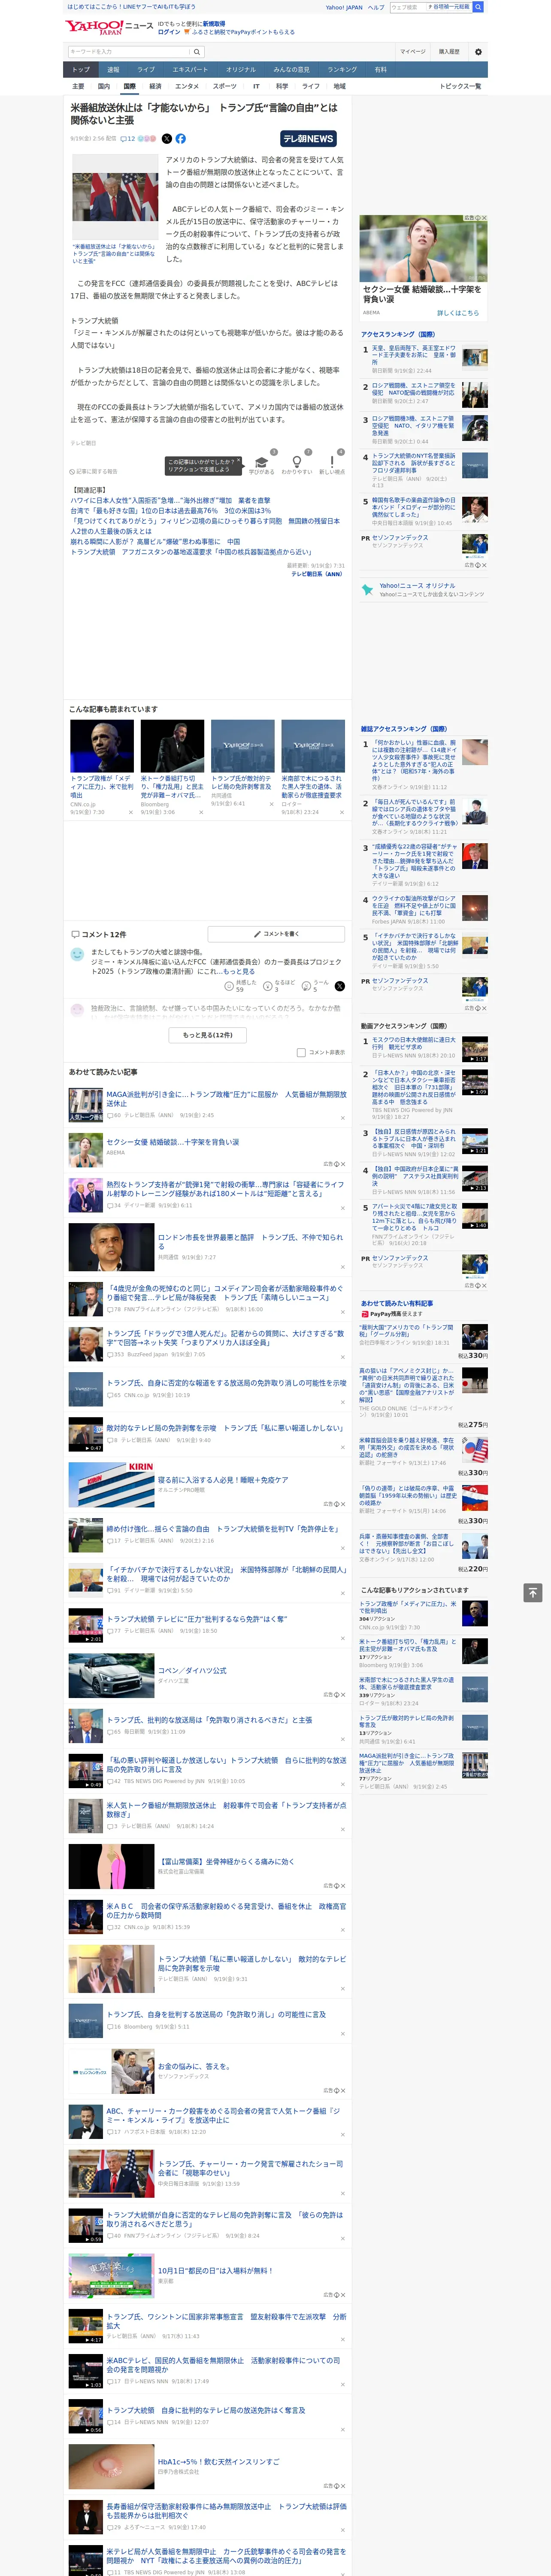Open the 速報 navigation tab
This screenshot has width=551, height=2576.
click(113, 70)
